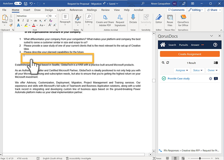Open the Status filter dropdown
This screenshot has width=224, height=160.
point(198,70)
